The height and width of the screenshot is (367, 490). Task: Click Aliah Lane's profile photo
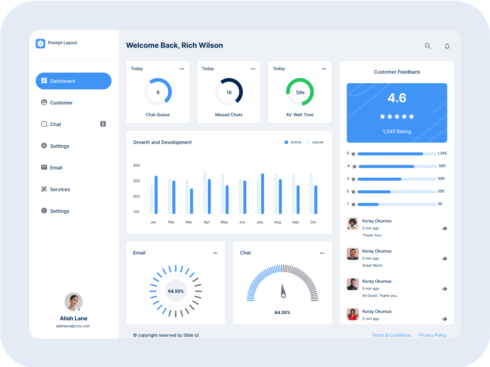(x=73, y=302)
